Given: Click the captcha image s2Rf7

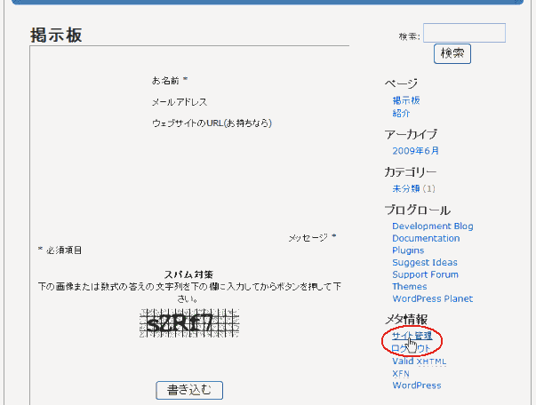Looking at the screenshot, I should (189, 323).
